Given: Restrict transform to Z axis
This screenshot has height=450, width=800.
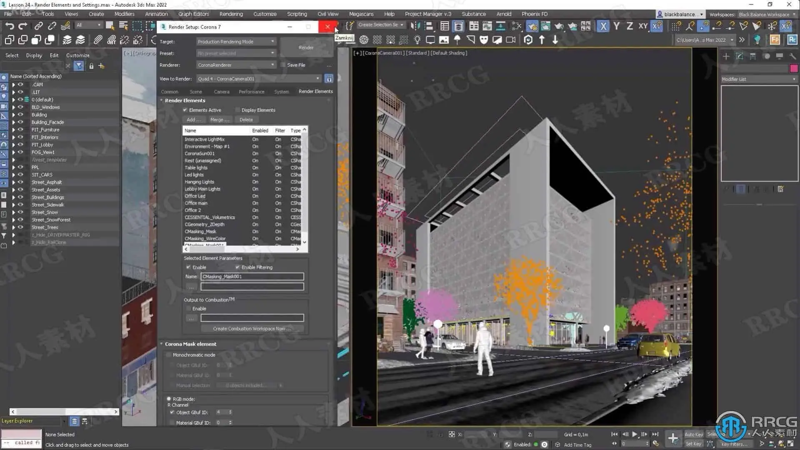Looking at the screenshot, I should click(x=630, y=26).
